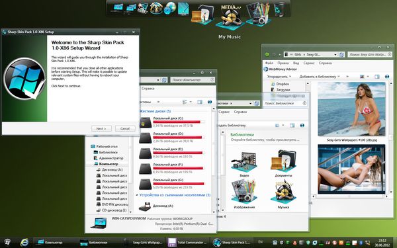Open the Изображения library in the Библиотеки window
The image size is (397, 248).
pos(244,194)
